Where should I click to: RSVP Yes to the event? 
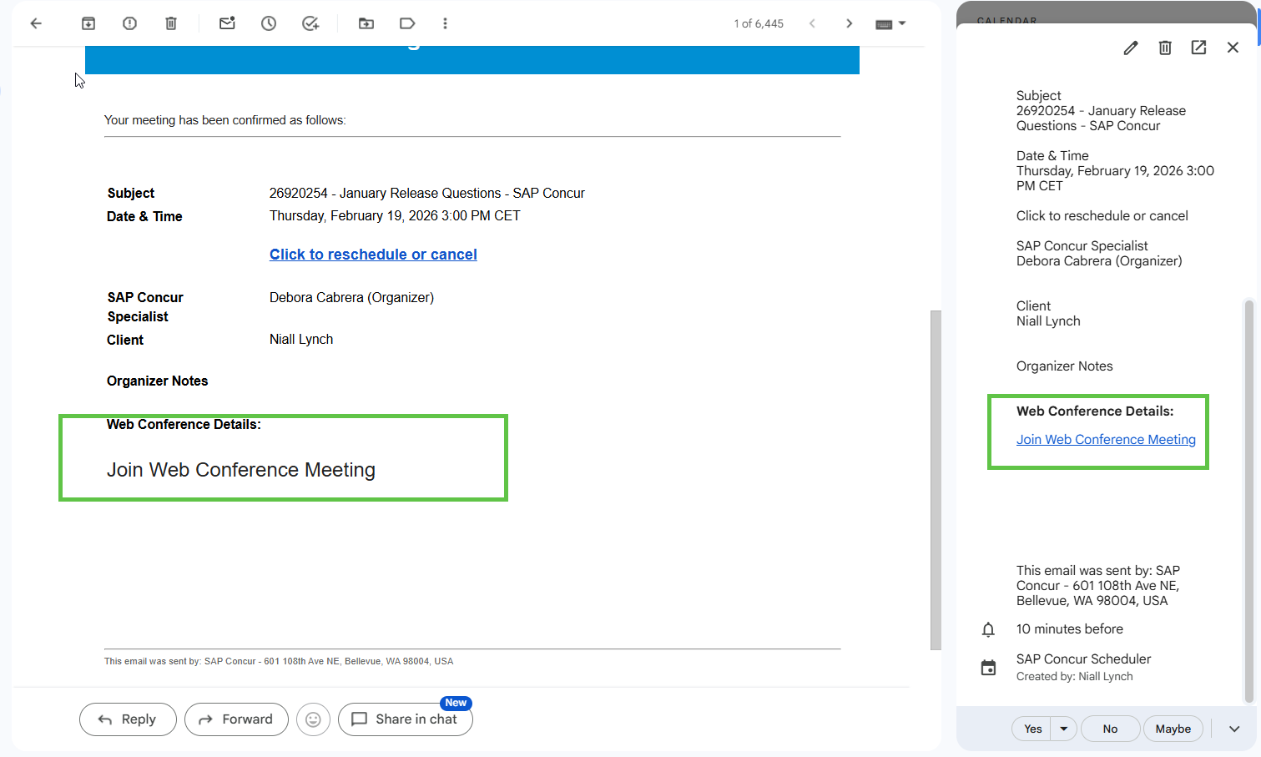pos(1032,729)
